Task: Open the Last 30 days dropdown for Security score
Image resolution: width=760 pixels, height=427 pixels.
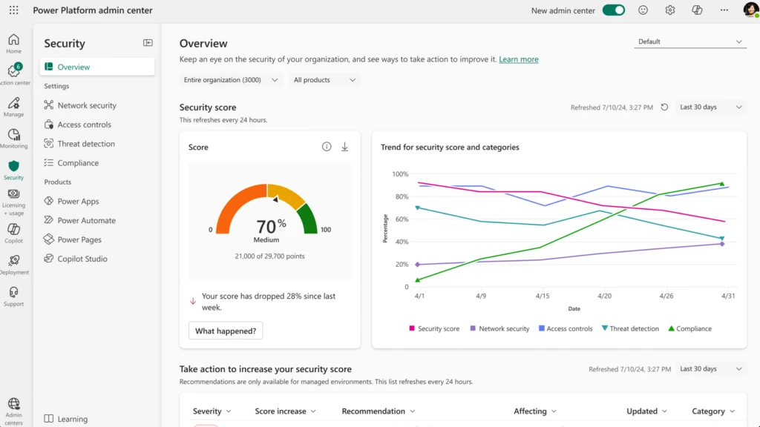Action: coord(710,107)
